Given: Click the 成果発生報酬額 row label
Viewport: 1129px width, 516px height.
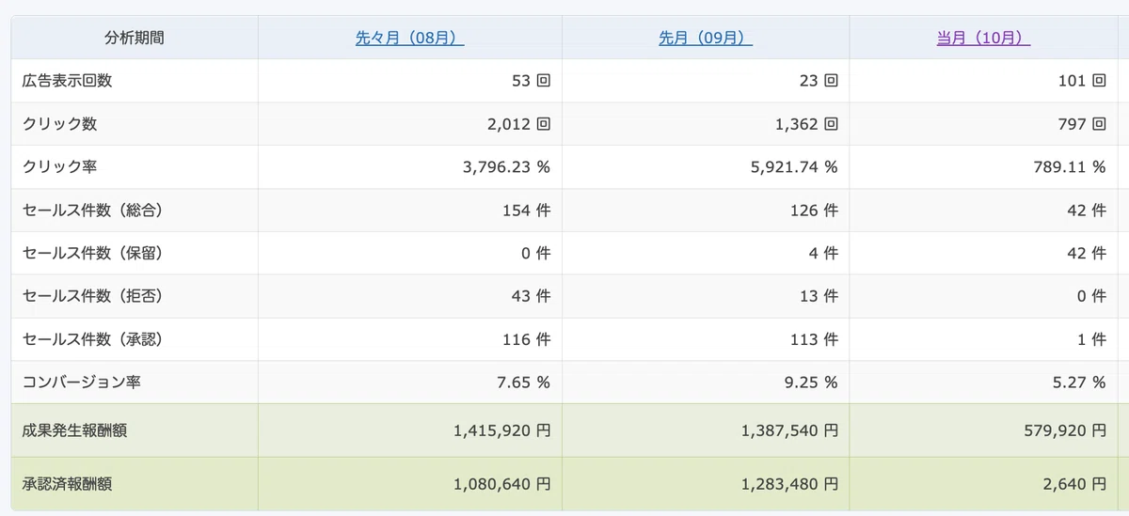Looking at the screenshot, I should 74,431.
